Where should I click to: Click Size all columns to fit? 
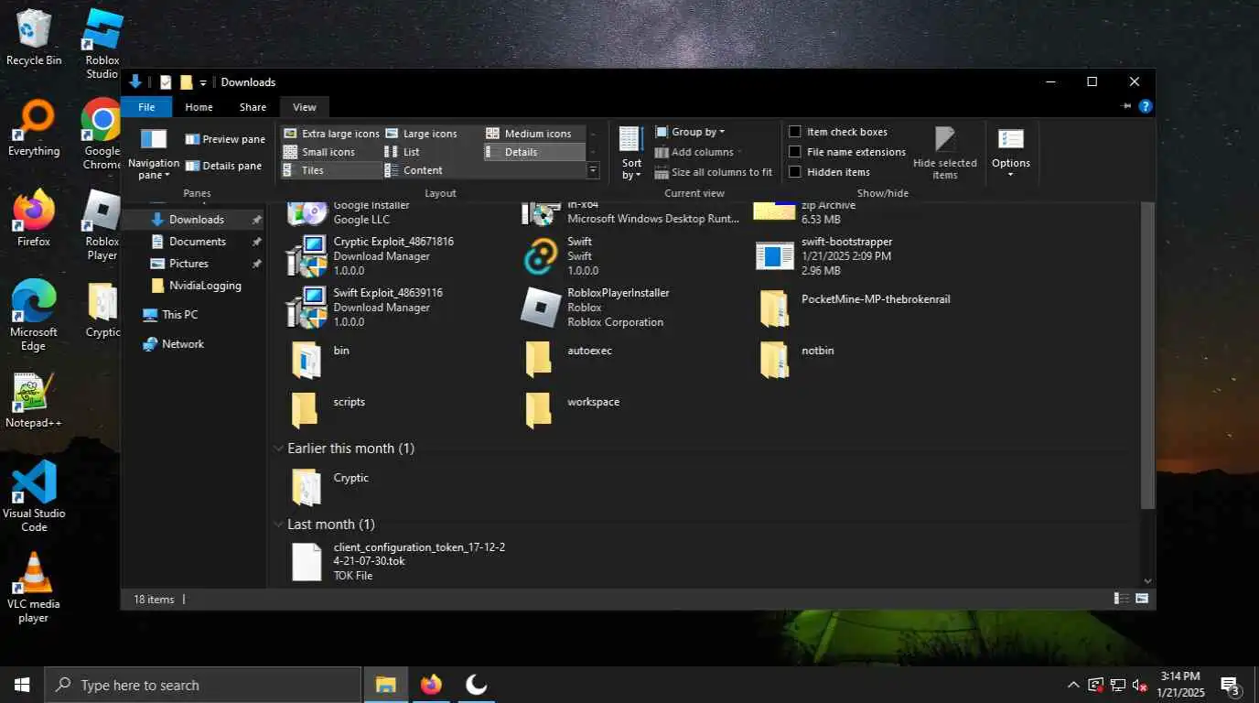tap(714, 172)
